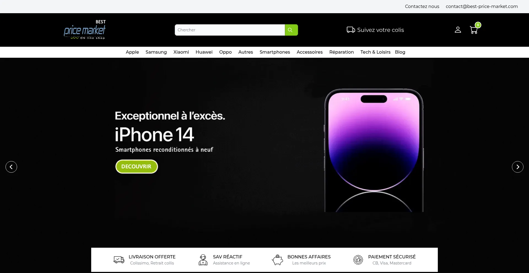Click the SAV Réactif headset icon

click(203, 260)
